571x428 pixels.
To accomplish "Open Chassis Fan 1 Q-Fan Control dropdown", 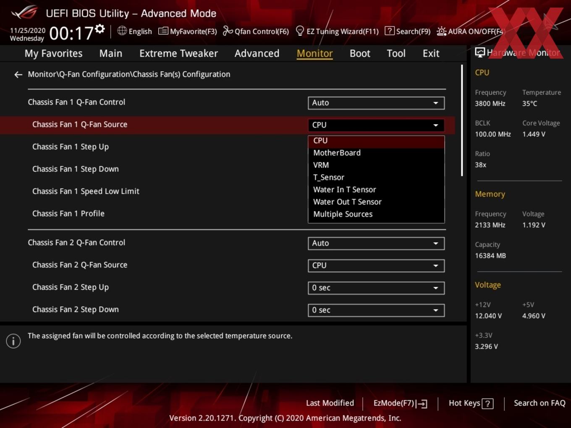I will tap(376, 103).
